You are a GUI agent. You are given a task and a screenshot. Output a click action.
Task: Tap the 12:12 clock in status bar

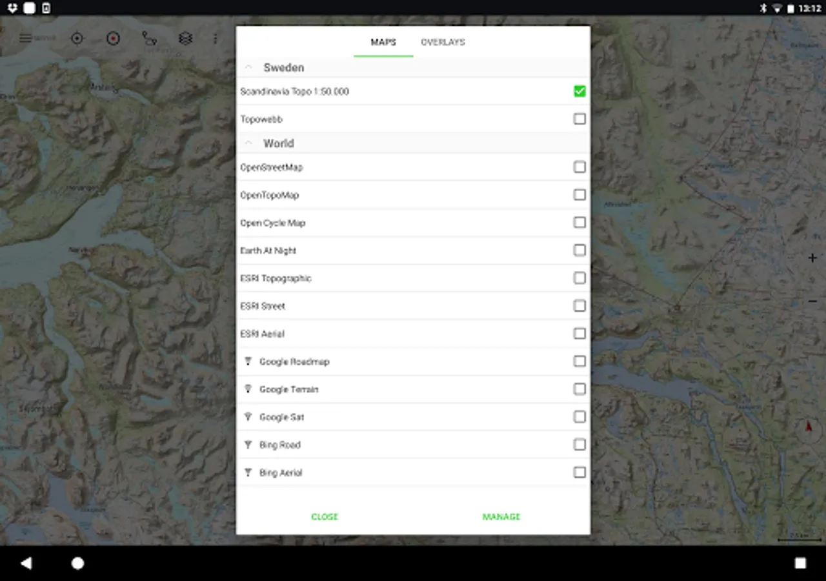pos(809,8)
